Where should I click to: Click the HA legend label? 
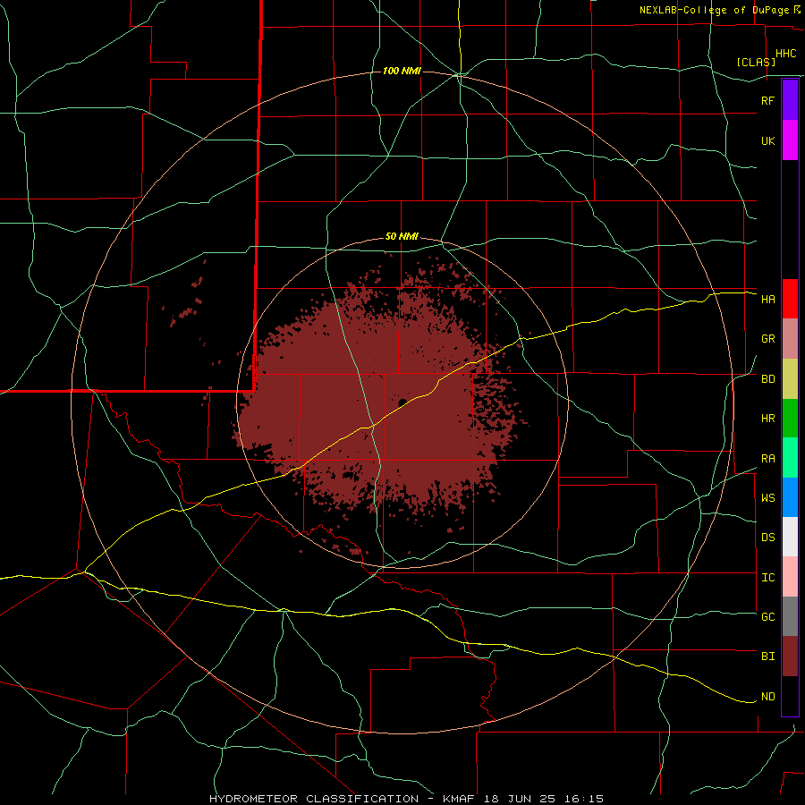(767, 300)
